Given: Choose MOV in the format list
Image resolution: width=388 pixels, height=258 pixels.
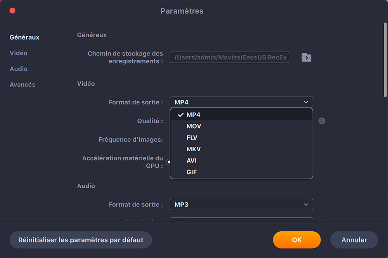Looking at the screenshot, I should point(241,126).
